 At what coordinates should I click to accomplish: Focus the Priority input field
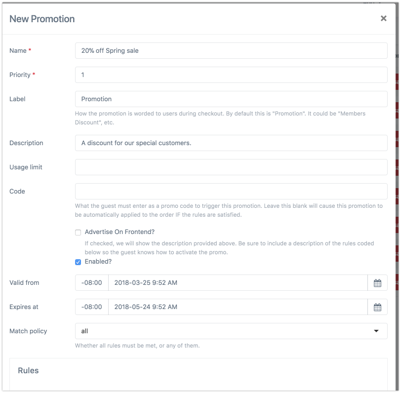coord(231,75)
